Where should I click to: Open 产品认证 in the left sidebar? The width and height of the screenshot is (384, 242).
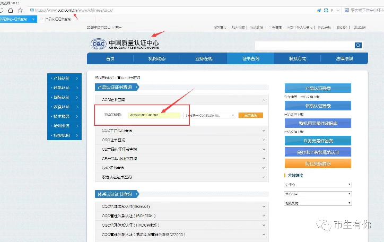(64, 78)
